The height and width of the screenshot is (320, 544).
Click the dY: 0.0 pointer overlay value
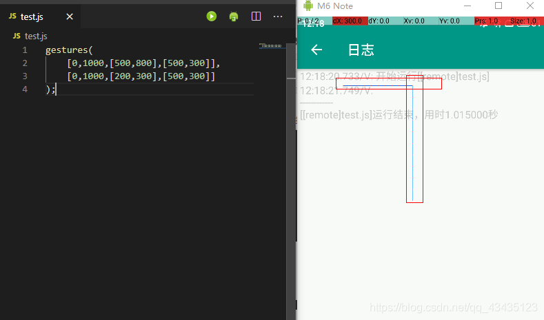[379, 21]
